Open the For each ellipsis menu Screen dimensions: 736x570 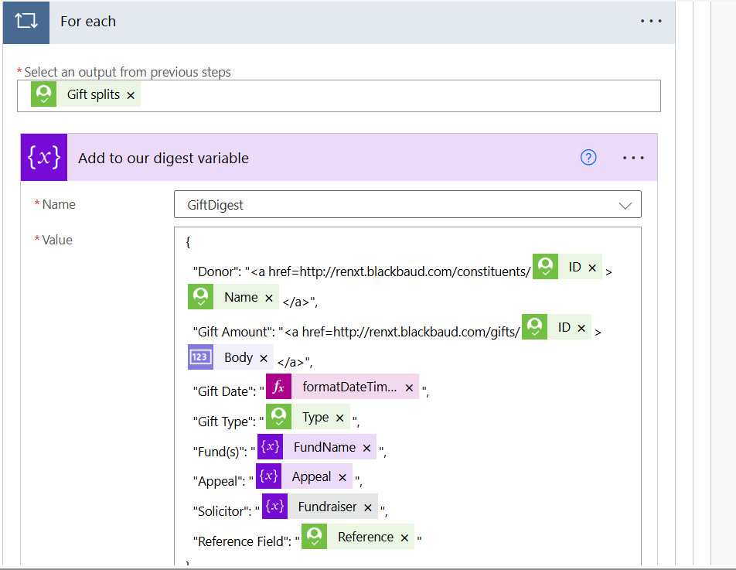[x=651, y=21]
